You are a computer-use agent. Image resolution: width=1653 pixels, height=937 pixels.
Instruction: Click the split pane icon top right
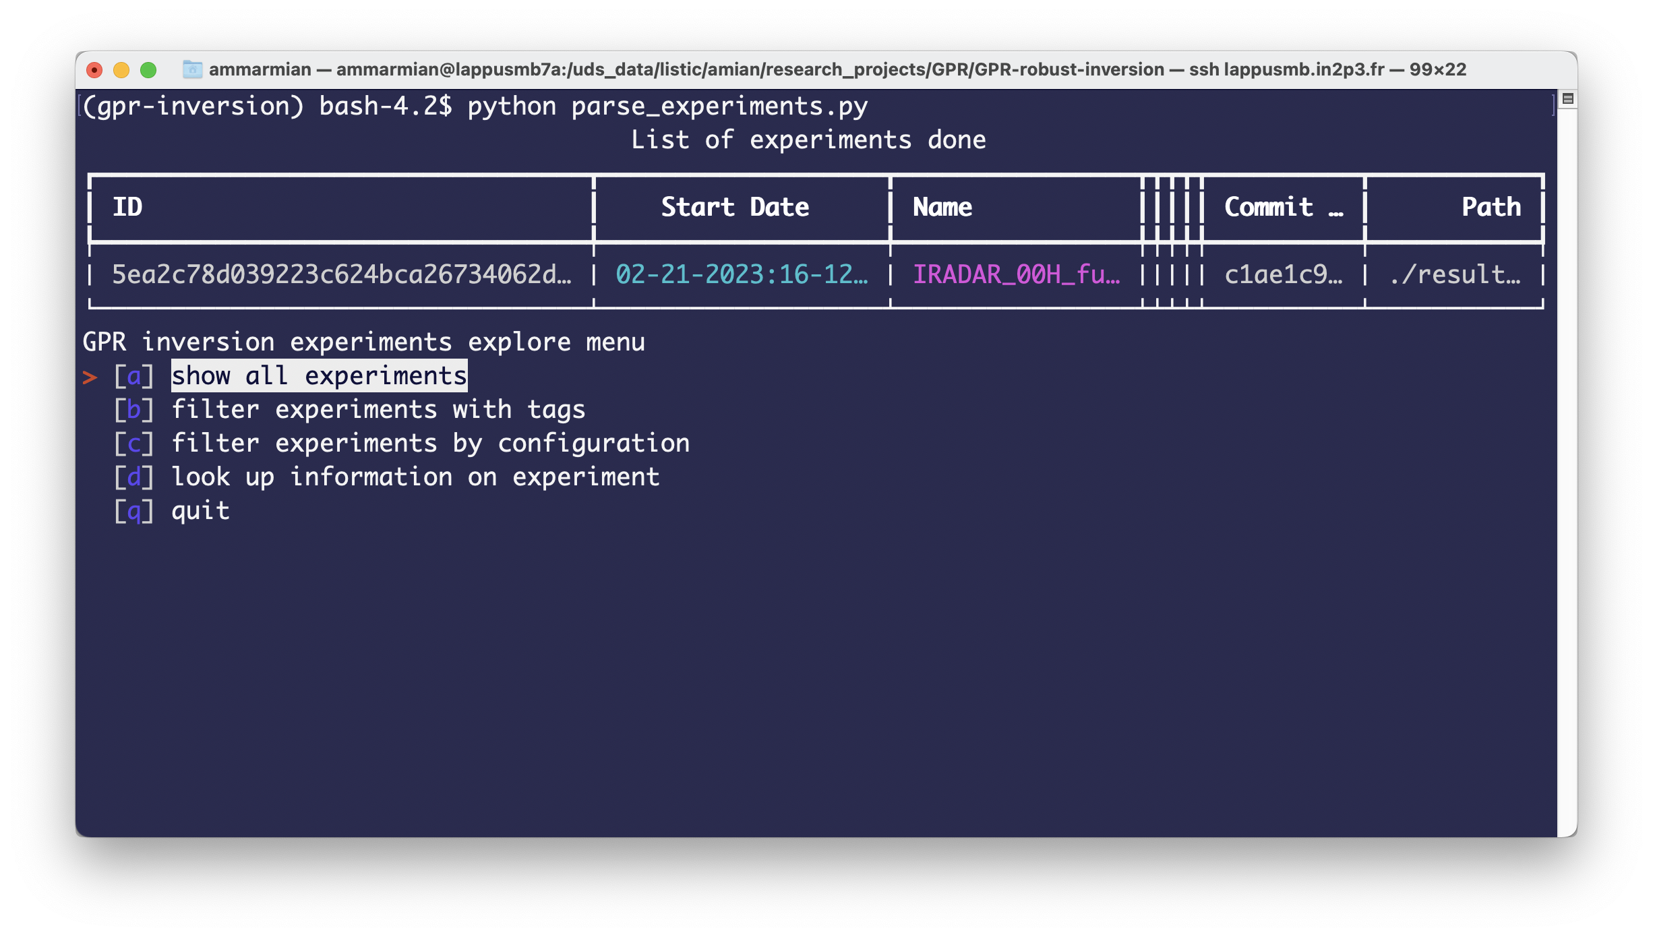coord(1567,99)
